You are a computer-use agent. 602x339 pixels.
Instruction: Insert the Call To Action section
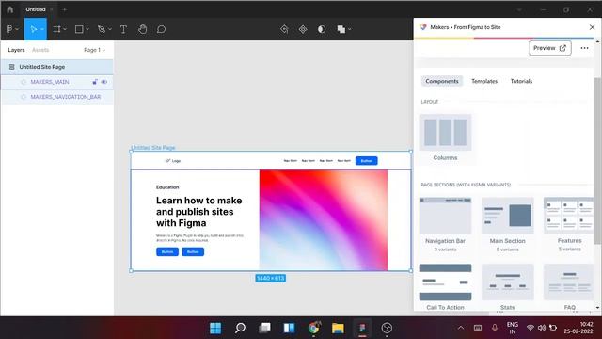445,287
